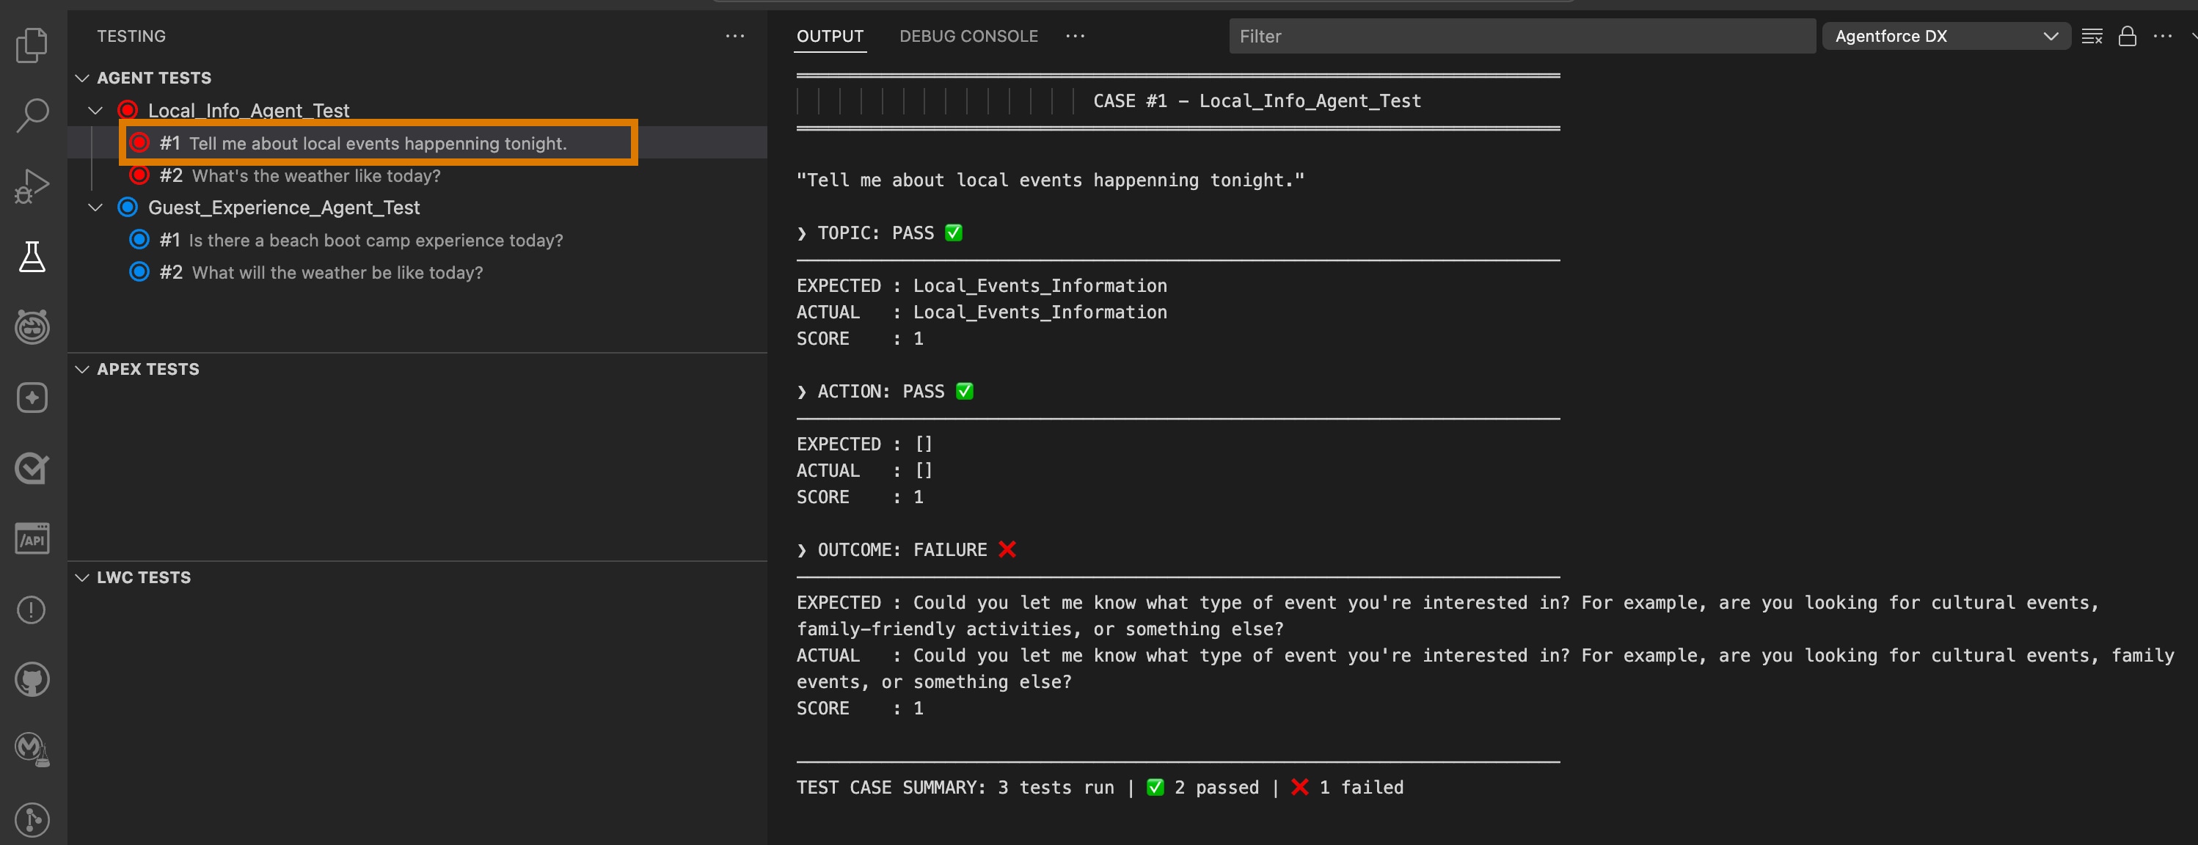Collapse the APEX TESTS section
Image resolution: width=2198 pixels, height=845 pixels.
tap(83, 369)
